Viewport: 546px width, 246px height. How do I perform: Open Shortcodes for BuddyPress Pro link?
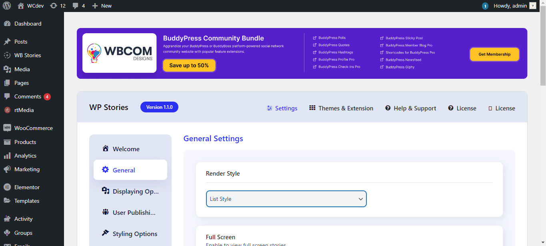point(407,52)
